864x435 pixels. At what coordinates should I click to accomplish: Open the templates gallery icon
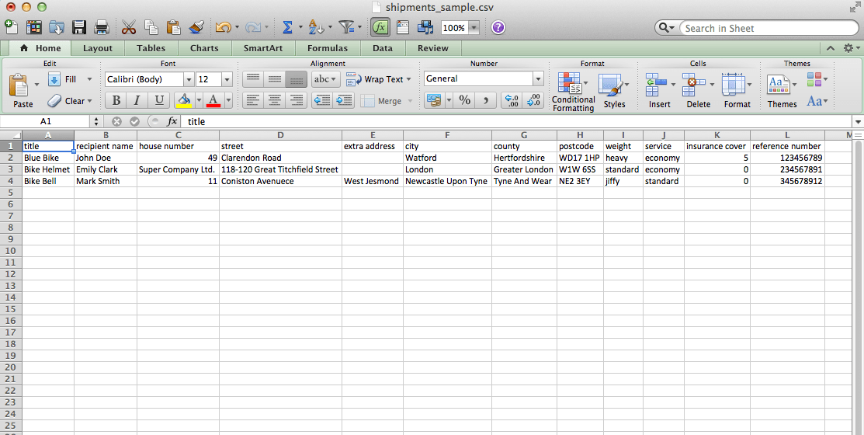34,27
